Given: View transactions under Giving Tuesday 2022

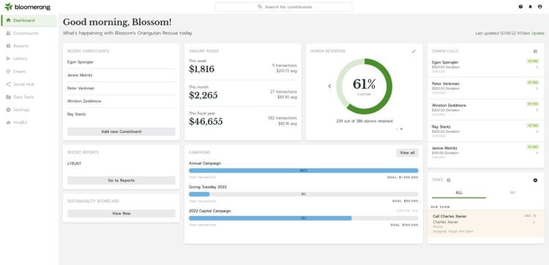Looking at the screenshot, I should pyautogui.click(x=202, y=201).
